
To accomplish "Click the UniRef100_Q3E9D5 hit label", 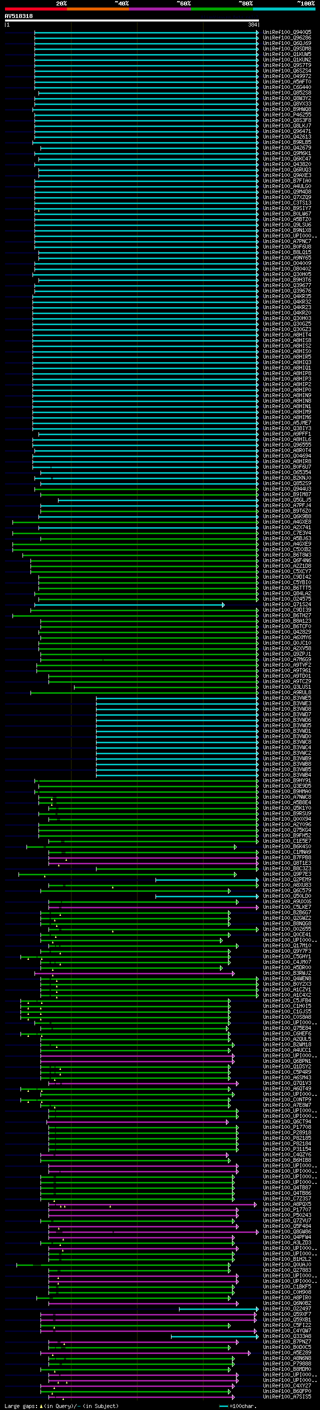I will point(287,786).
